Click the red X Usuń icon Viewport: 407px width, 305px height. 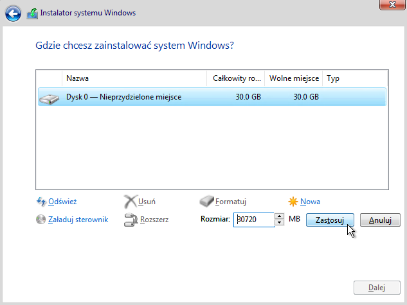coord(130,202)
